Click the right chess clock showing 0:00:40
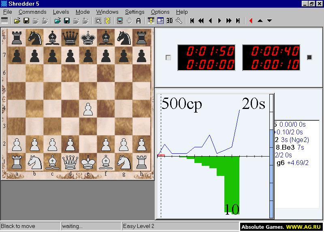The image size is (324, 232). [271, 58]
